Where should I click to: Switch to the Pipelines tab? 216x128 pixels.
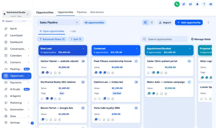click(x=82, y=12)
